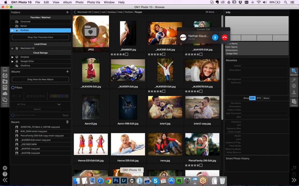Create new album with Albums plus icon
The height and width of the screenshot is (186, 299).
coord(67,72)
